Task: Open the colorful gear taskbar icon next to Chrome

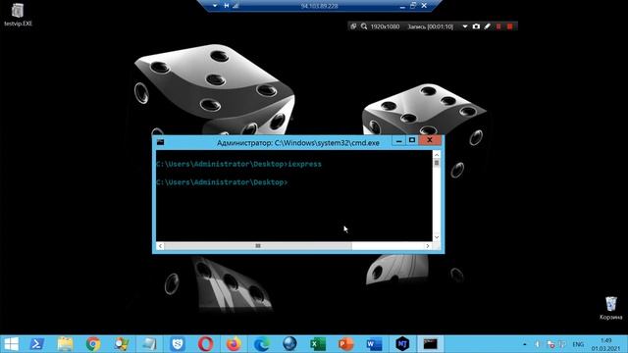Action: point(121,344)
